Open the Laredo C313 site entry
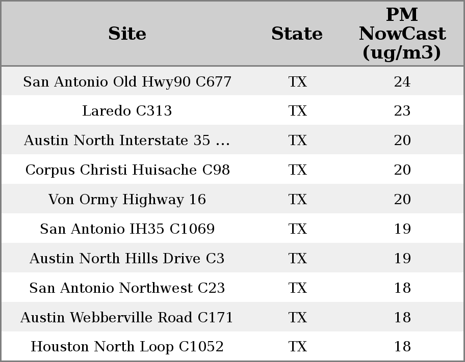The height and width of the screenshot is (362, 465). (127, 111)
